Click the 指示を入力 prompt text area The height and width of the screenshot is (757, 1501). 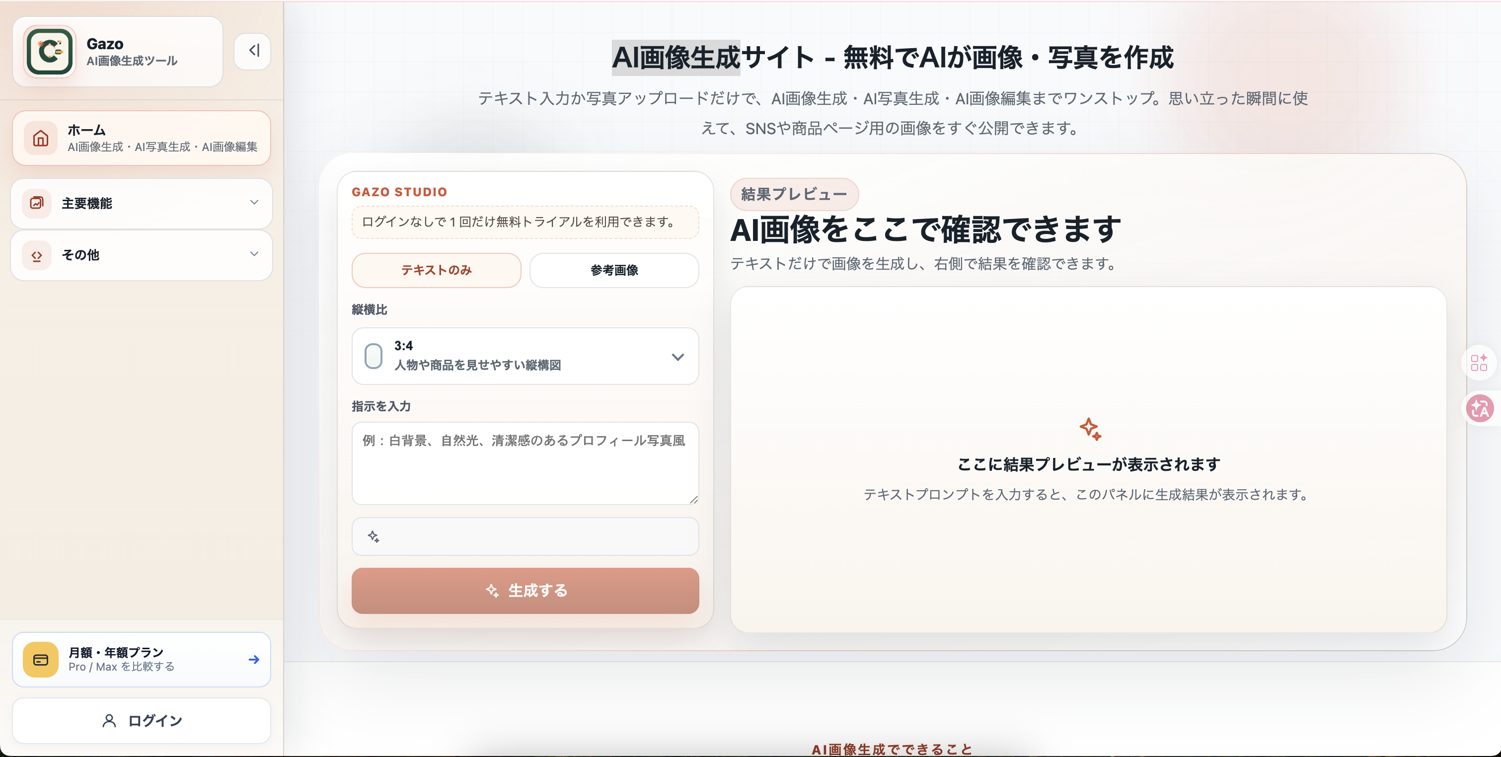pos(525,463)
